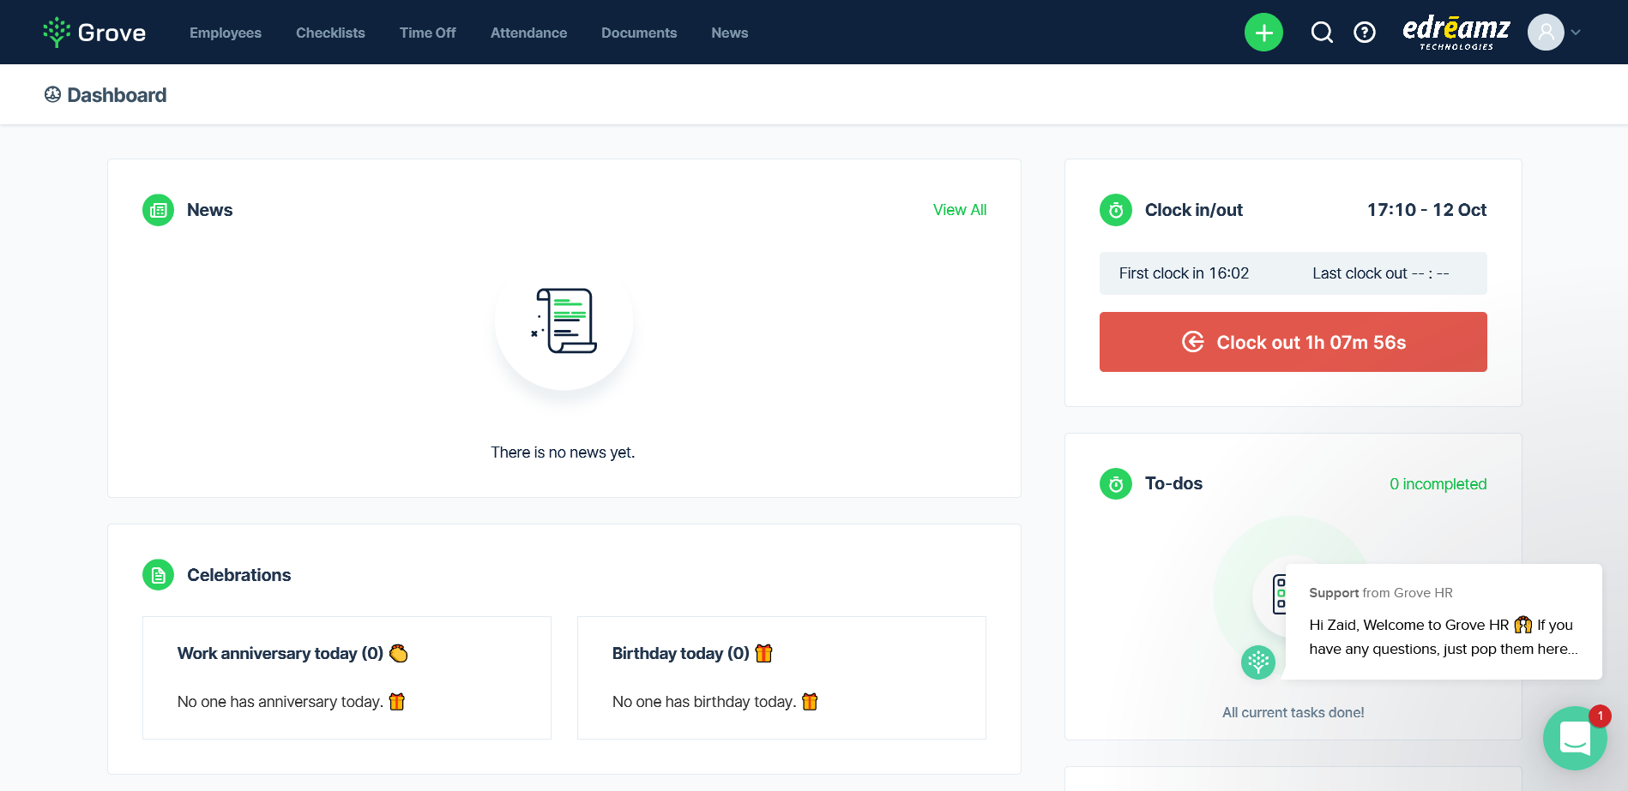The width and height of the screenshot is (1628, 791).
Task: Open the Employees menu
Action: (x=226, y=33)
